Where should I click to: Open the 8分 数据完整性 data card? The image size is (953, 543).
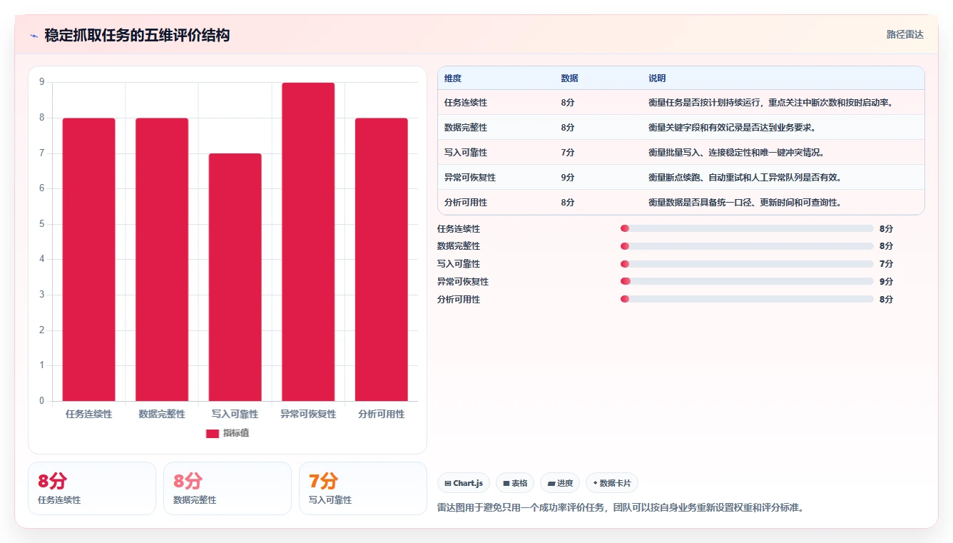[228, 488]
